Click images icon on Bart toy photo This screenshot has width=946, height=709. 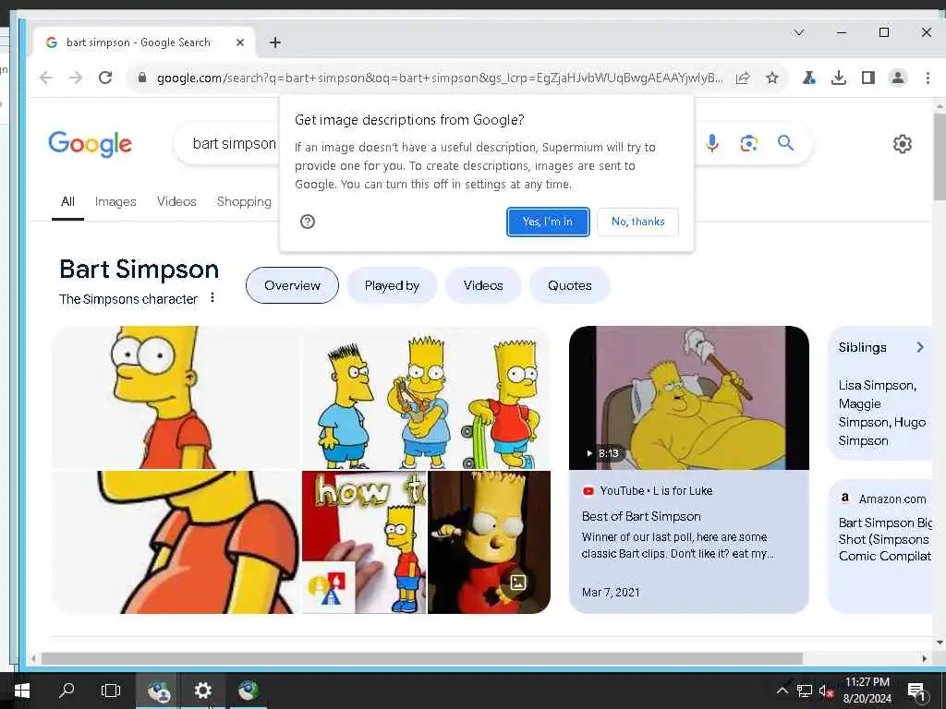(x=518, y=583)
